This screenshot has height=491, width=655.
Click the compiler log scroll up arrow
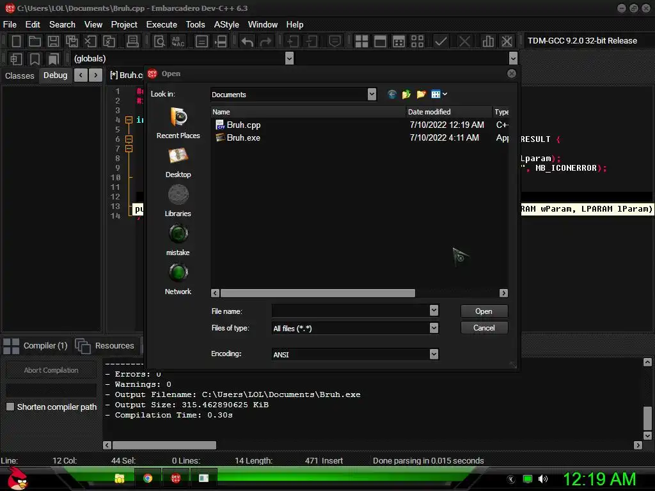click(x=647, y=362)
